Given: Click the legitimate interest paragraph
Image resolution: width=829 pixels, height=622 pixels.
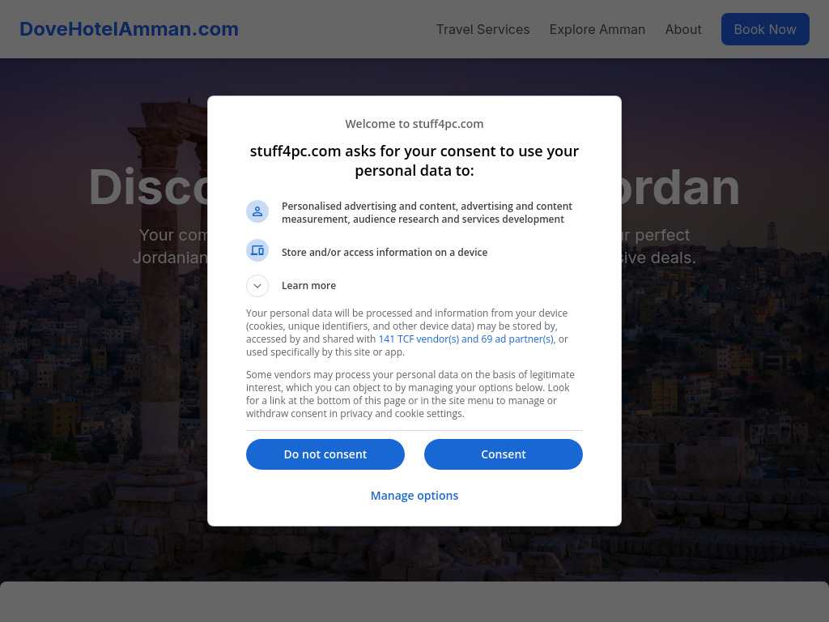Looking at the screenshot, I should point(410,394).
